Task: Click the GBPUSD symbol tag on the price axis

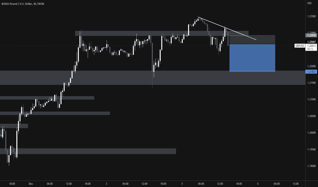Action: click(300, 46)
